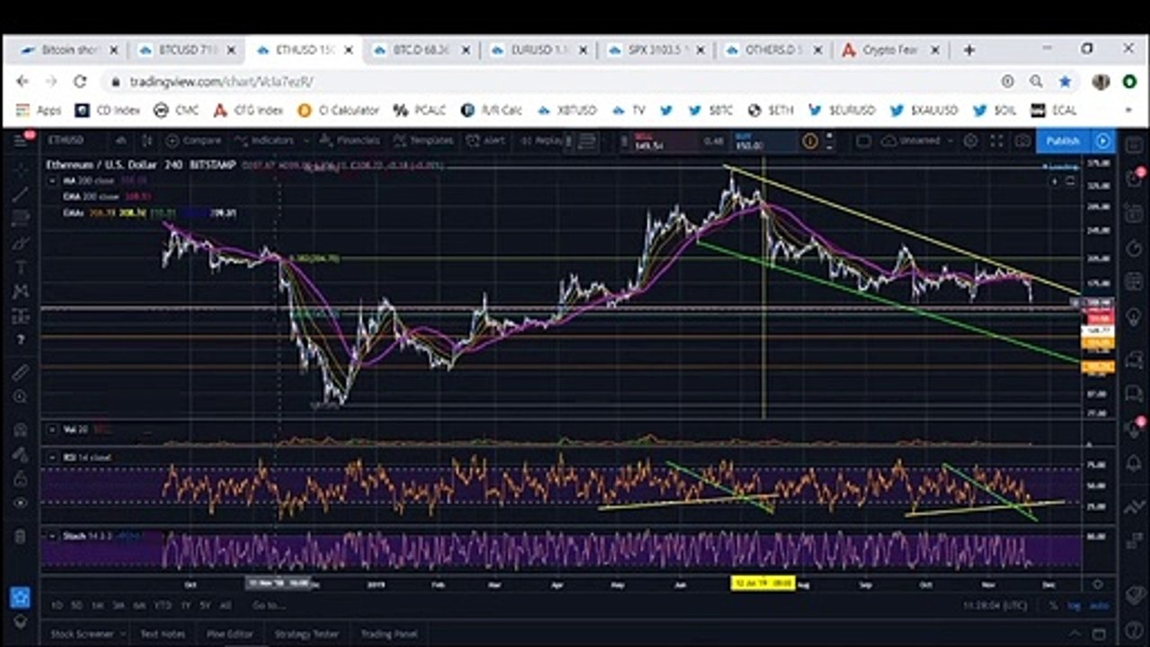The image size is (1150, 647).
Task: Open the Strategy Tester tab
Action: pos(306,634)
